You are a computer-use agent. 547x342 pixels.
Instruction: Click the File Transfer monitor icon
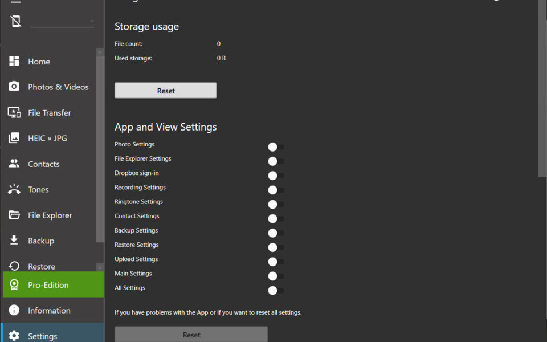(14, 112)
